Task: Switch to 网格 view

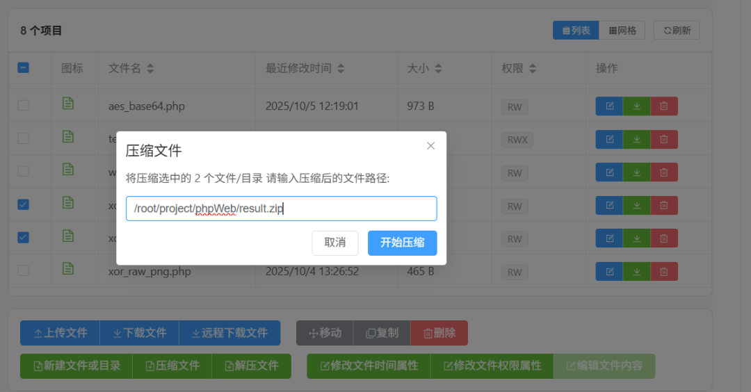Action: point(622,31)
